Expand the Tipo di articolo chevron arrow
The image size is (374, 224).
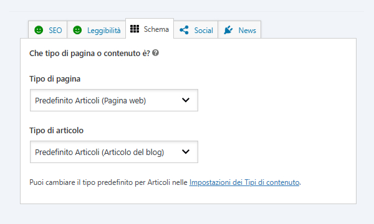[x=186, y=152]
